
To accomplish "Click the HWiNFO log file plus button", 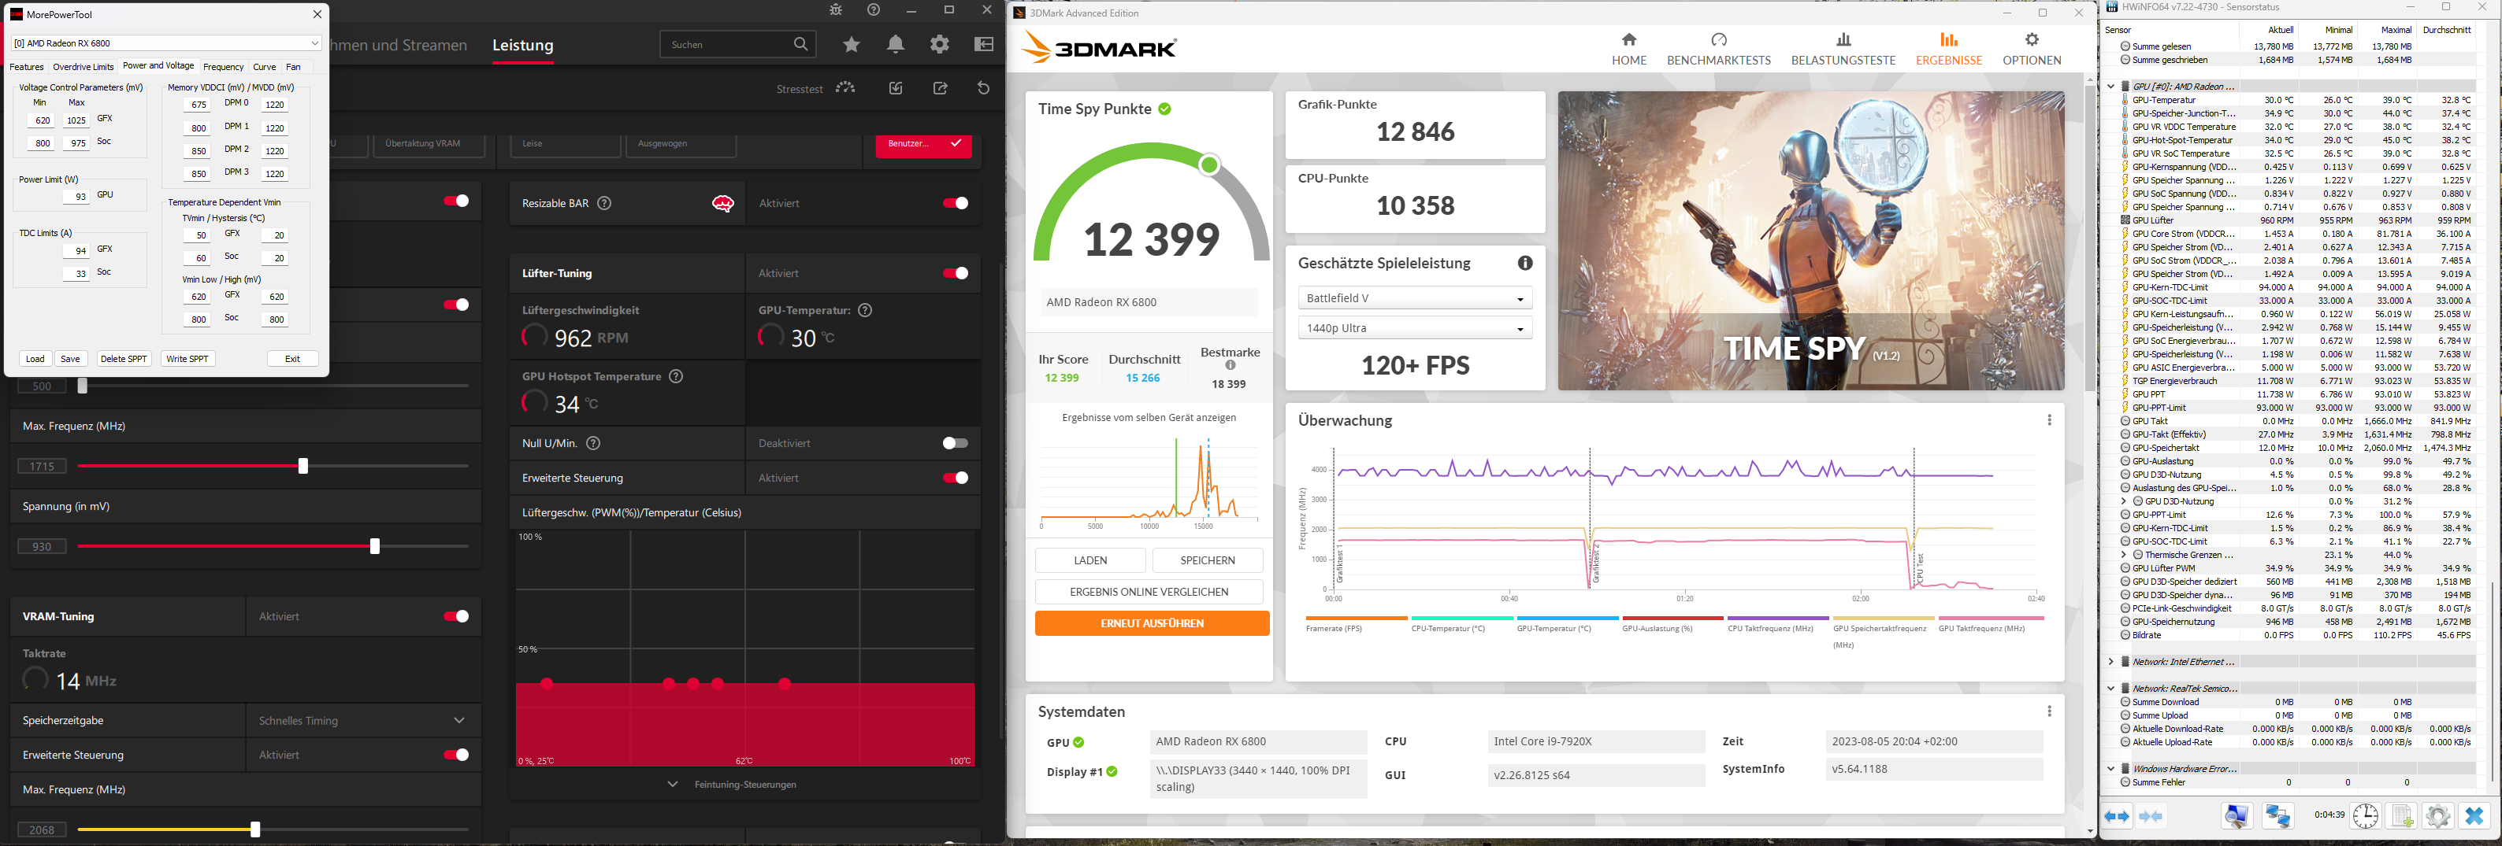I will click(2402, 817).
